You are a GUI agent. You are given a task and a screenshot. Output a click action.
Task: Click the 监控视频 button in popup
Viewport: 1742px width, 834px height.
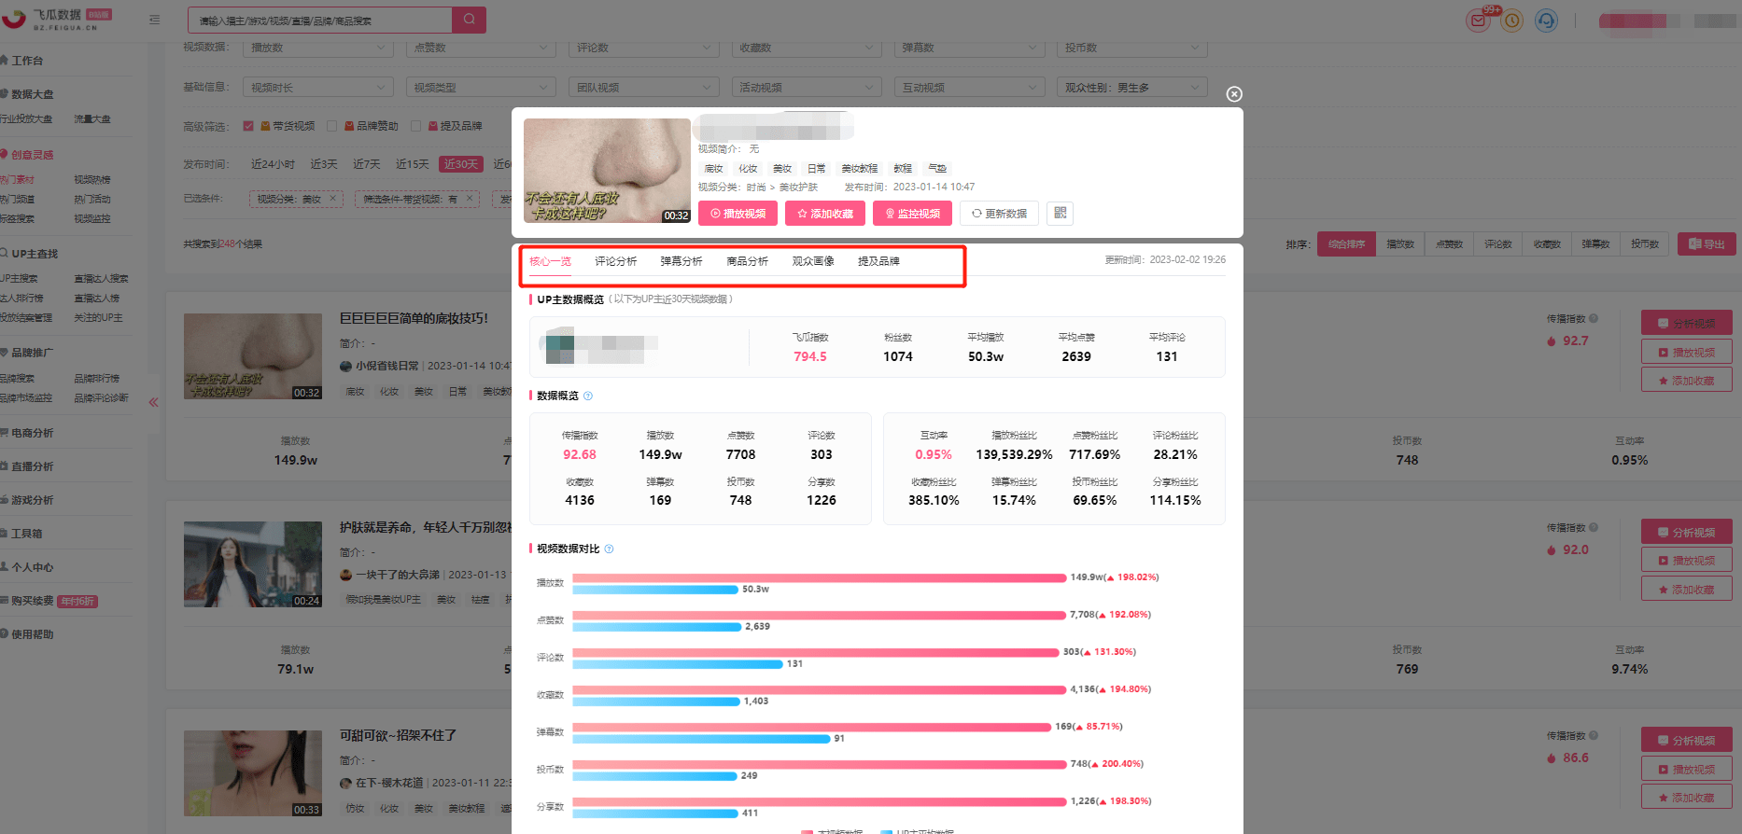tap(912, 214)
